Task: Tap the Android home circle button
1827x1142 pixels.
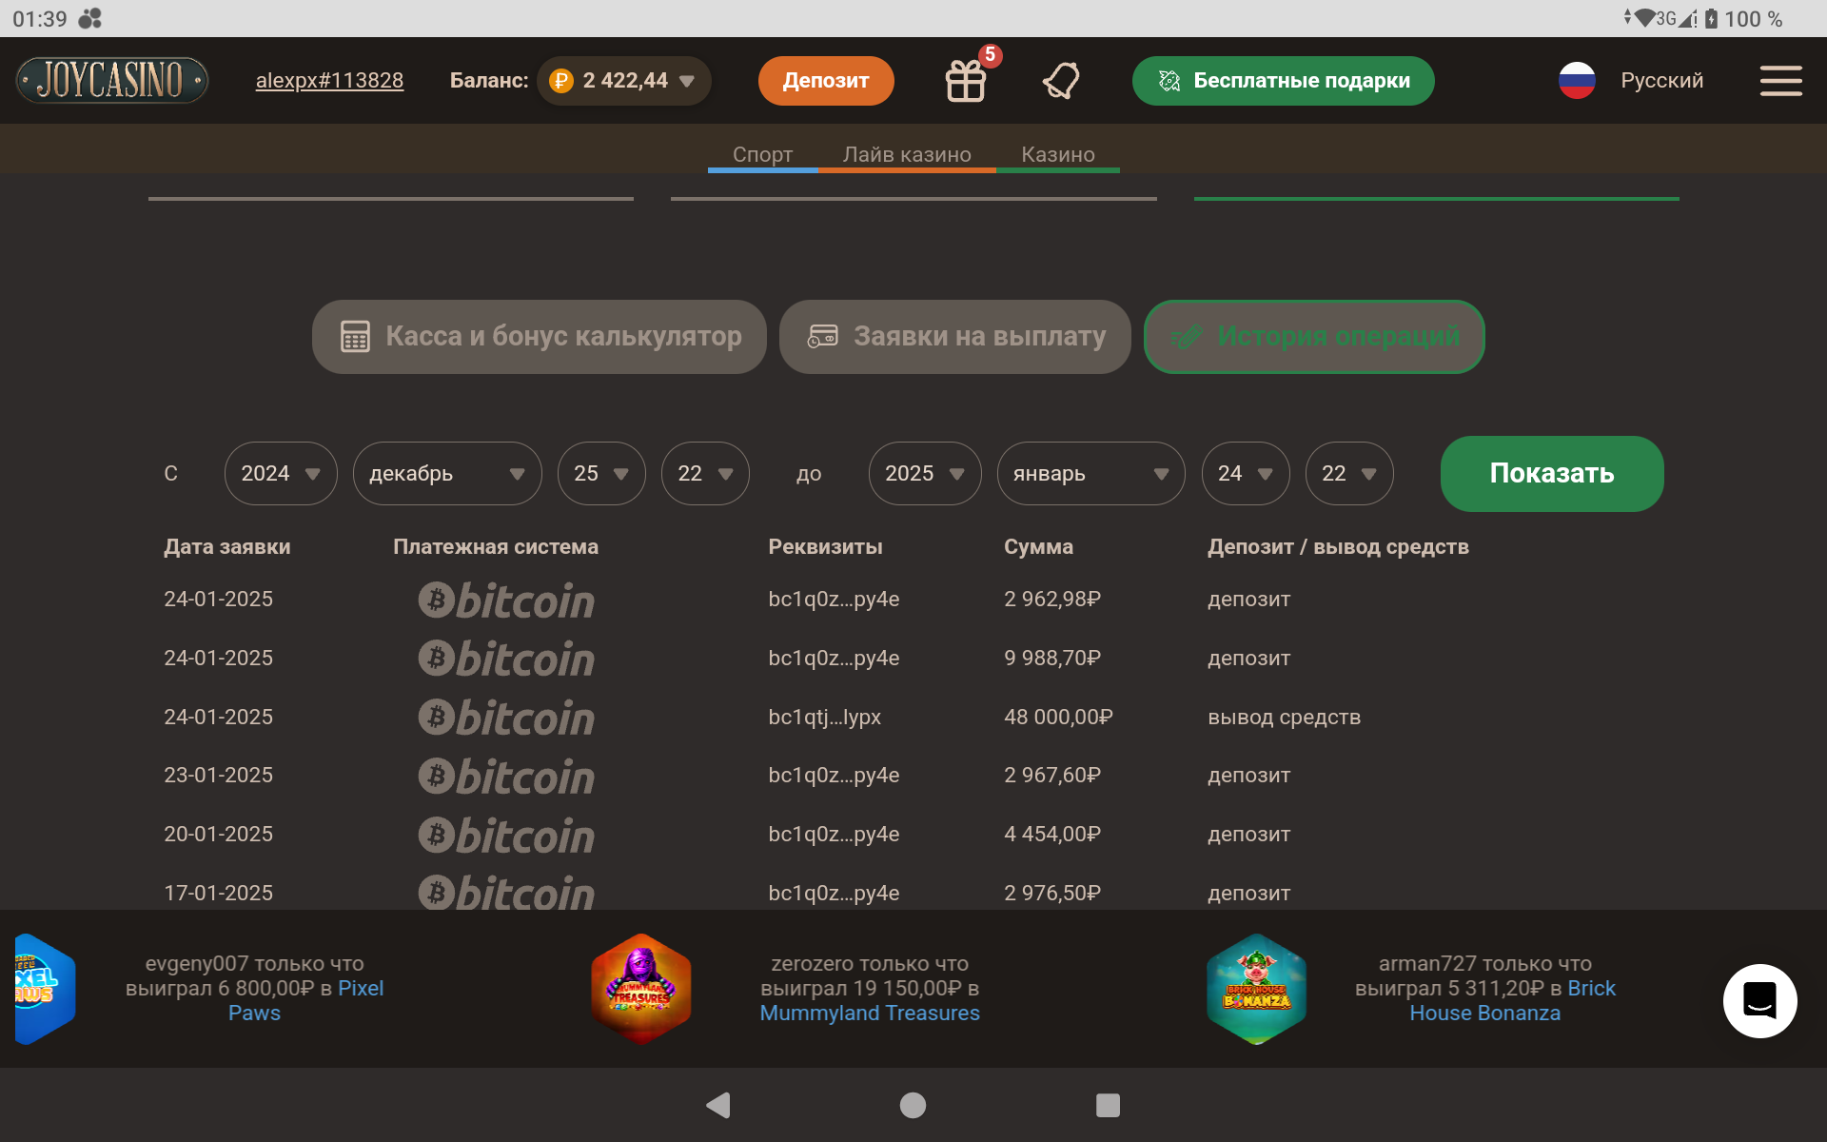Action: click(913, 1105)
